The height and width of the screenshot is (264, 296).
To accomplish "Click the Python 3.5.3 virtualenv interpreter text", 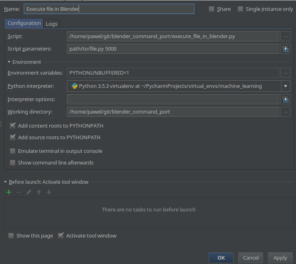I will (170, 86).
